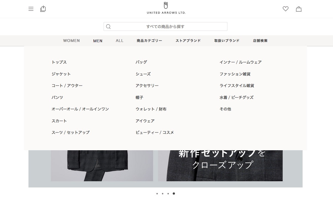Screen dimensions: 333x204
Task: Open the シューズ category
Action: [143, 74]
